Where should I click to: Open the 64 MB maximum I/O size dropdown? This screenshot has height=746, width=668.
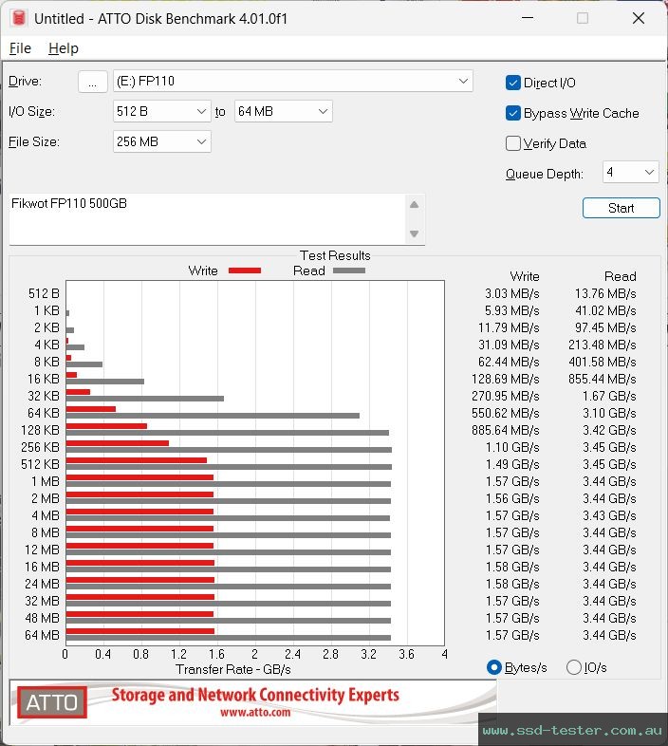point(283,111)
